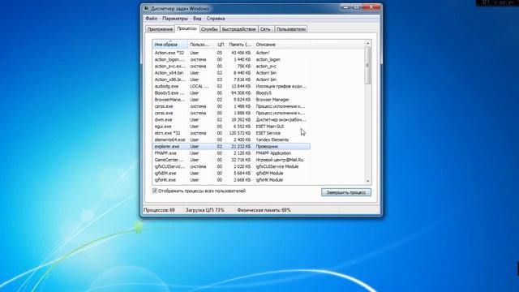Select the dwm.exe process row
The width and height of the screenshot is (519, 292).
tap(231, 119)
